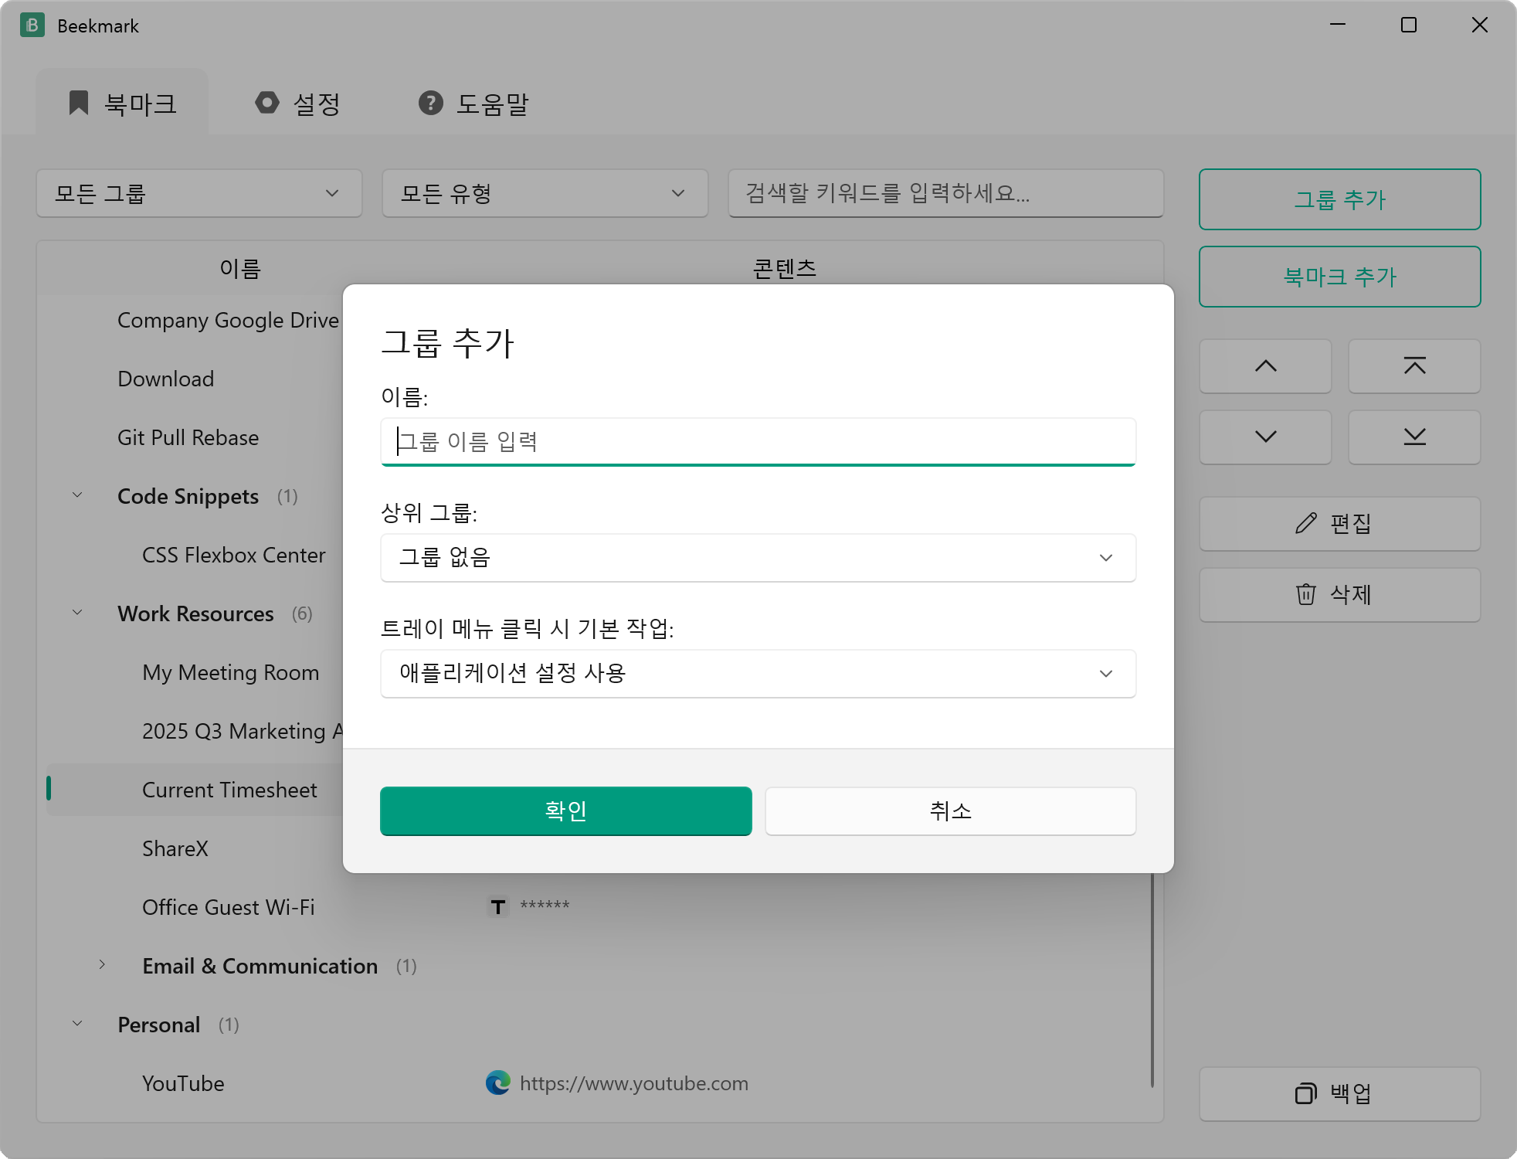Select the 2025 Q3 Marketing bookmark
Screen dimensions: 1517x1159
click(x=243, y=731)
